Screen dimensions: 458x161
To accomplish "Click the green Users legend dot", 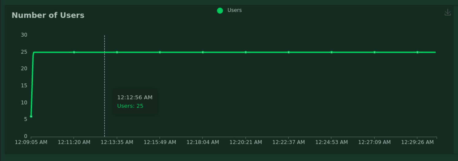I will 220,11.
